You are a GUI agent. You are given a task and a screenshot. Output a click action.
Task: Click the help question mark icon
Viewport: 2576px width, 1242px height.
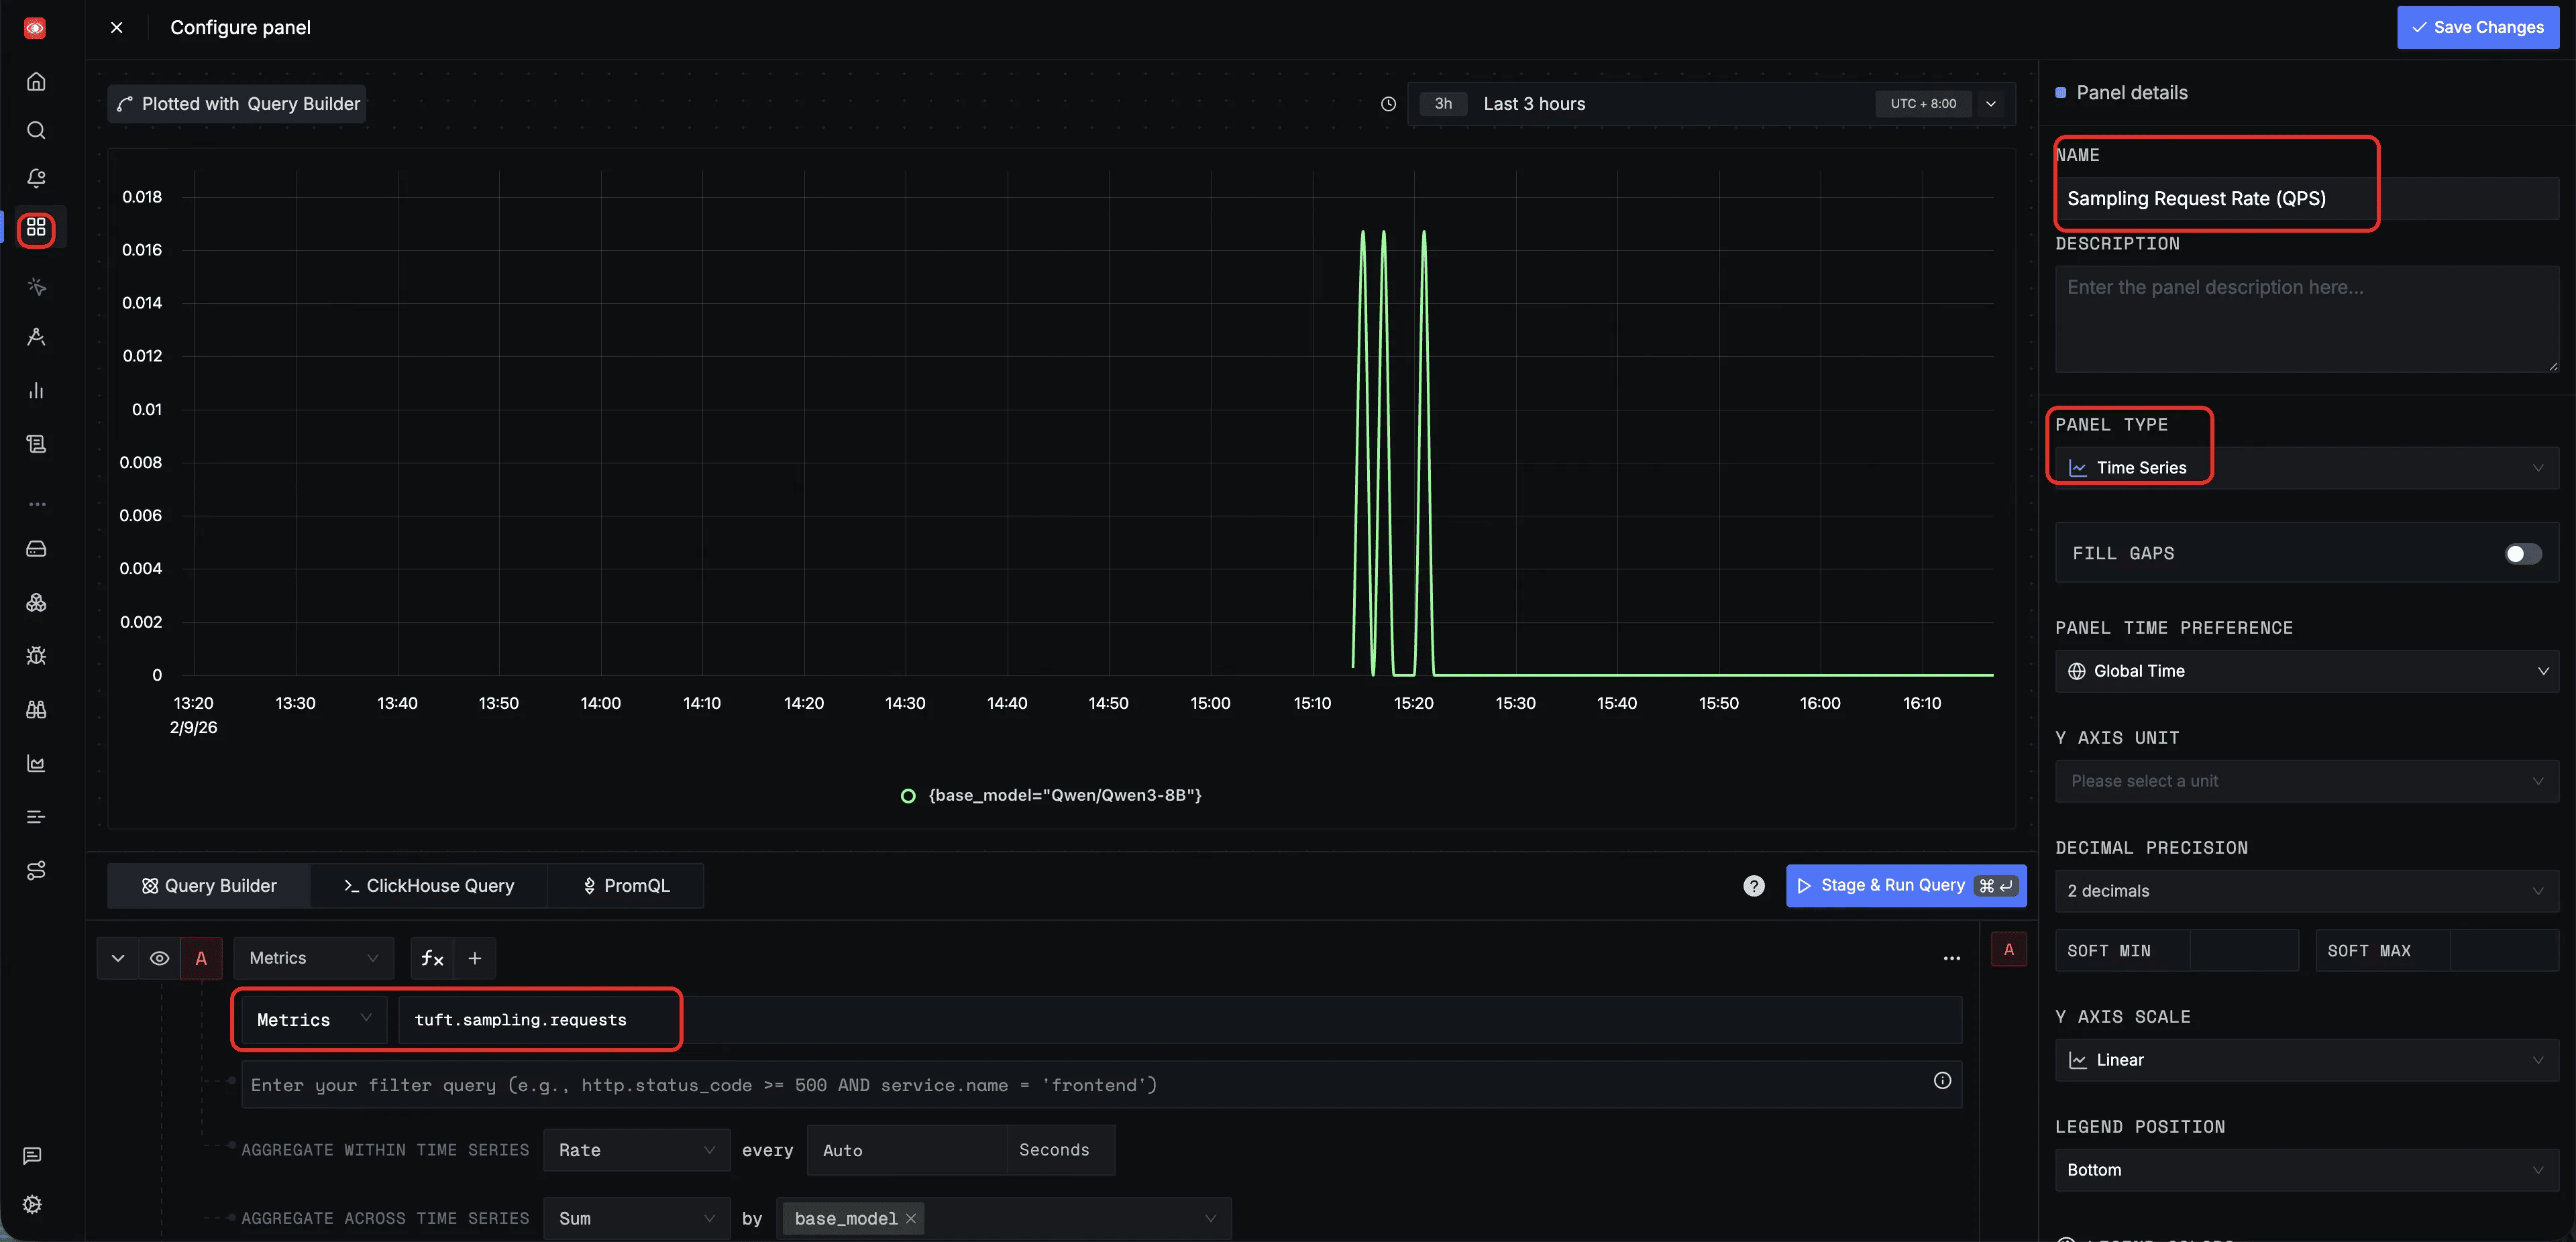tap(1753, 886)
